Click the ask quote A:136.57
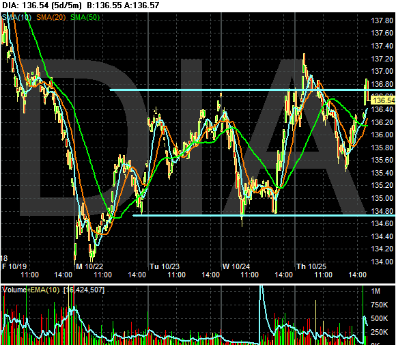 (142, 5)
